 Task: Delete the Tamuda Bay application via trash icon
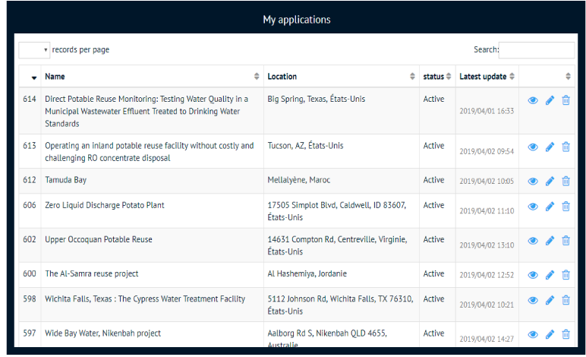click(566, 181)
